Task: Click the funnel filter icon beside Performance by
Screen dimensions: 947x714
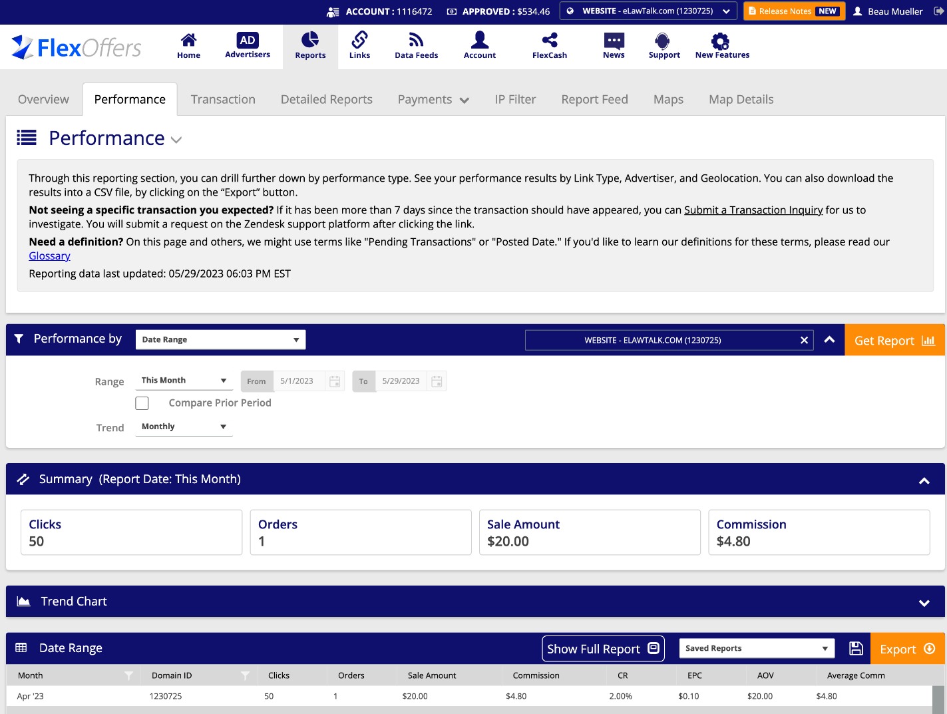Action: click(x=19, y=339)
